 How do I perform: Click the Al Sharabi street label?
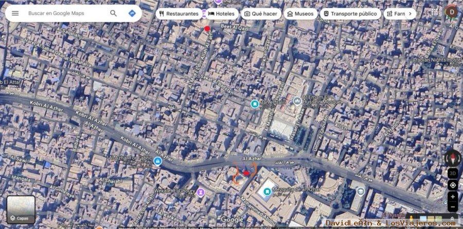coord(111,180)
